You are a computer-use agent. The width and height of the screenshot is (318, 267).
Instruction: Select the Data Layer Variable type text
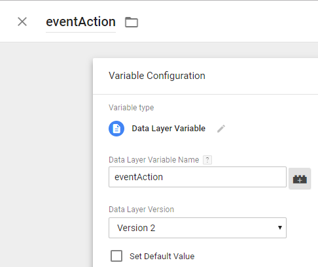(169, 129)
